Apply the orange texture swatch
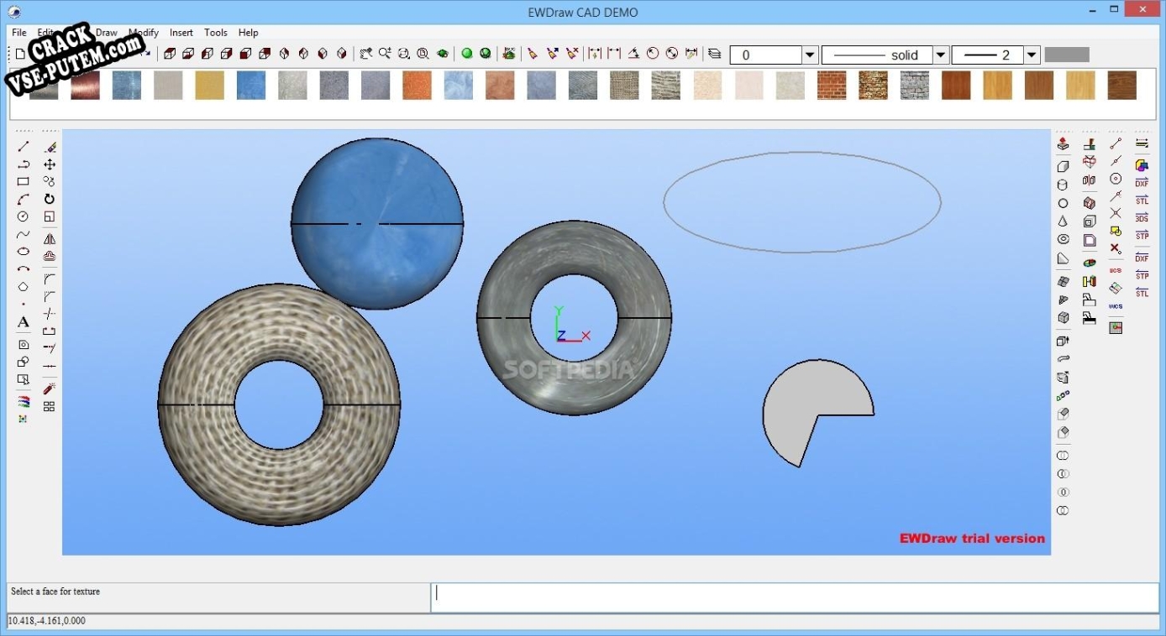 click(x=417, y=85)
